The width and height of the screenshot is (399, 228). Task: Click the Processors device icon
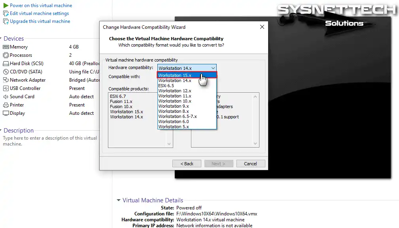pos(6,55)
